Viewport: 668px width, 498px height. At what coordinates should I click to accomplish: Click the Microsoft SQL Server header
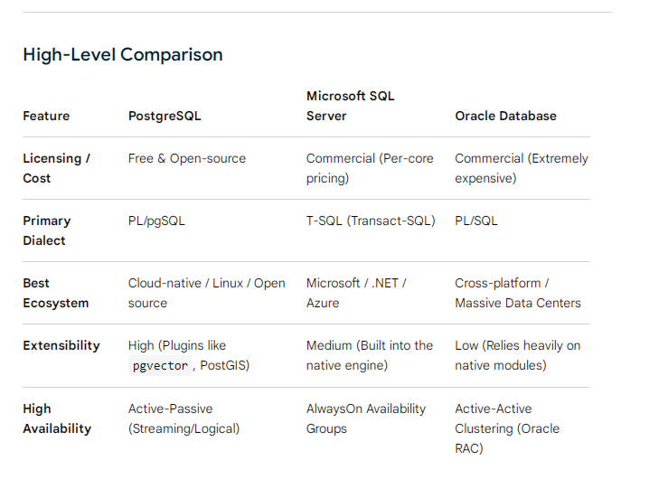coord(350,106)
